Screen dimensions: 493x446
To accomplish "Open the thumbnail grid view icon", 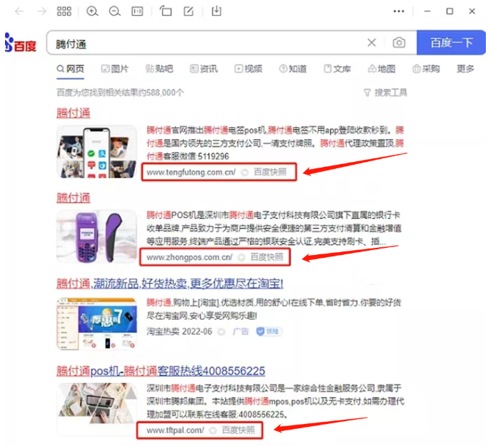I will 64,11.
